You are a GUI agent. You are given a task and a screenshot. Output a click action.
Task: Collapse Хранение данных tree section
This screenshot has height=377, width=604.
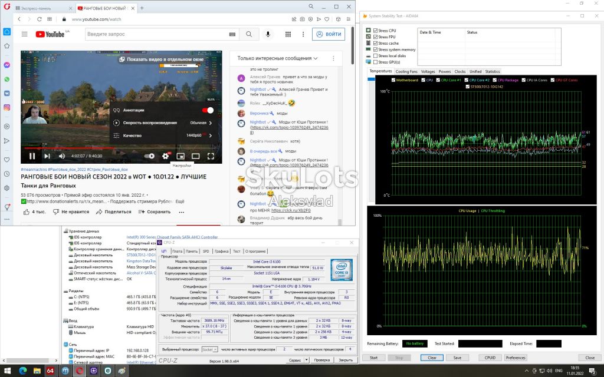(x=65, y=231)
